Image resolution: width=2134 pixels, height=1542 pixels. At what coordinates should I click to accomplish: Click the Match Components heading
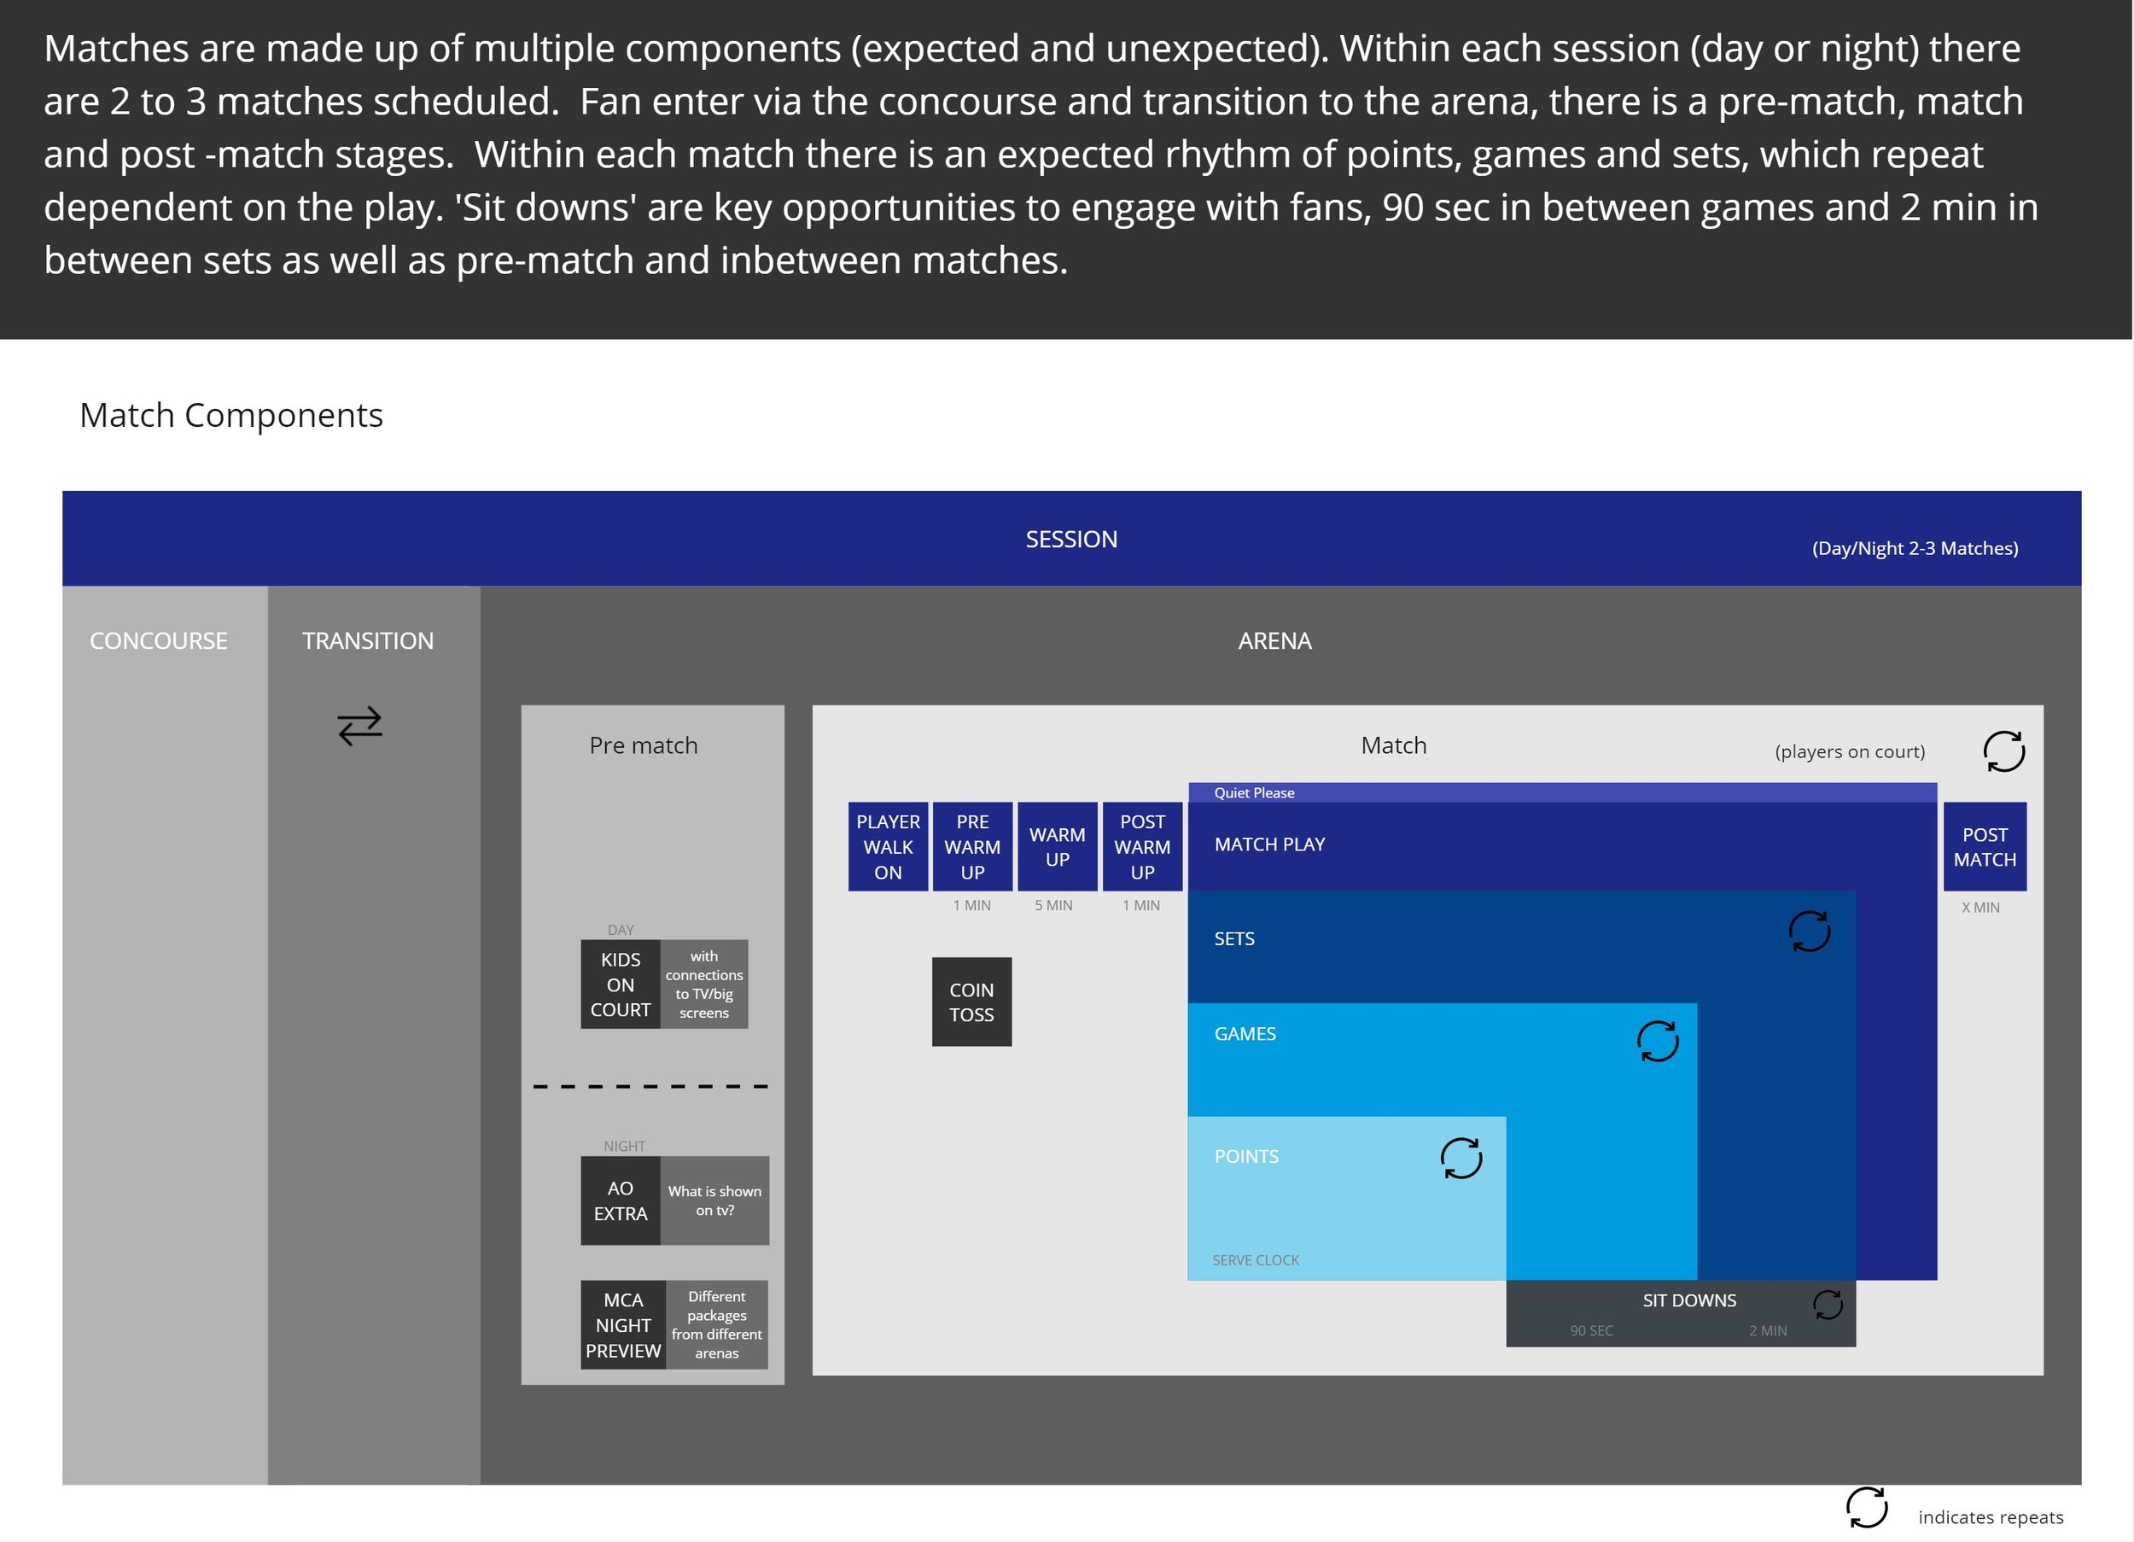point(230,415)
